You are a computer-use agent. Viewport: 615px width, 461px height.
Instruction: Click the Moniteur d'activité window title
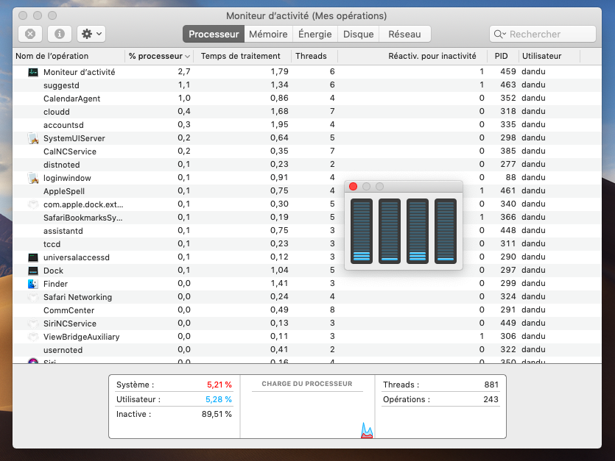[x=306, y=15]
